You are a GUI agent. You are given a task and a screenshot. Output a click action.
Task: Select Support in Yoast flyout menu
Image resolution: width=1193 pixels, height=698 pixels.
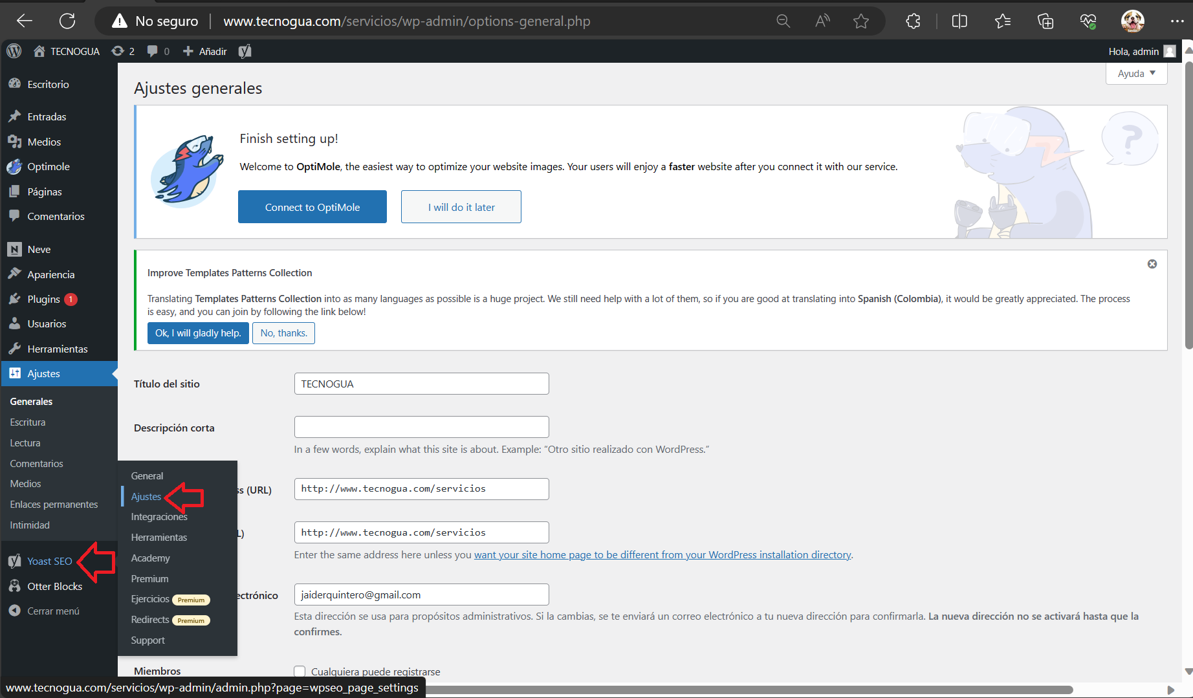148,640
